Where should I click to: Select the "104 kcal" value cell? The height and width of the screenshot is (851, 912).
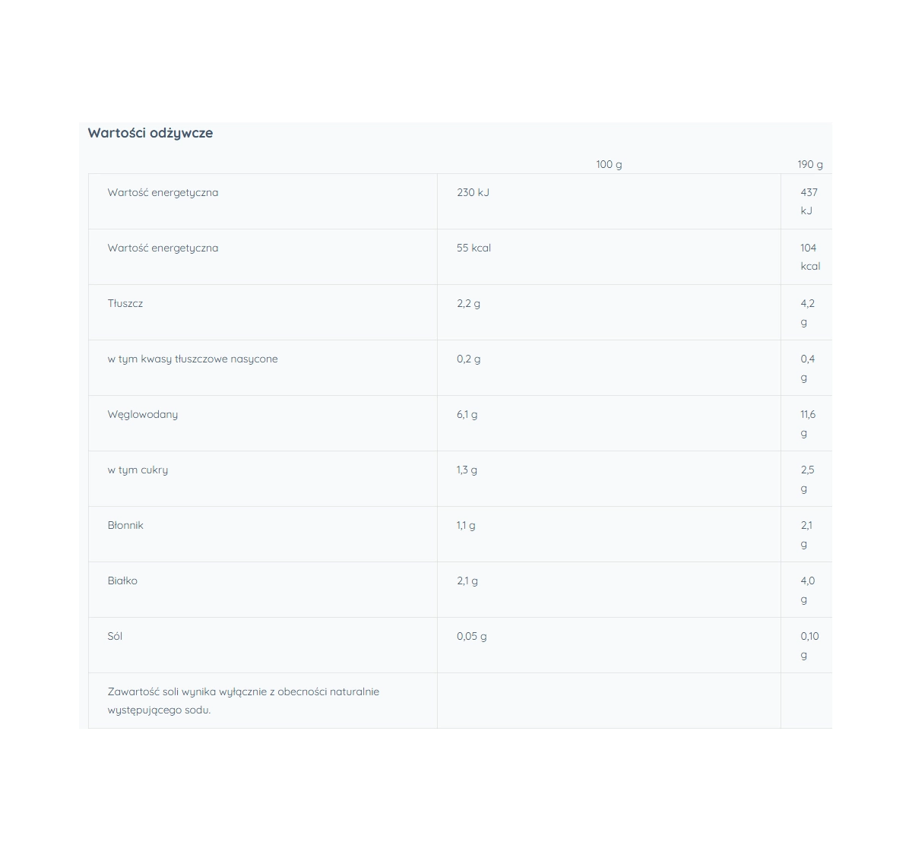click(810, 257)
